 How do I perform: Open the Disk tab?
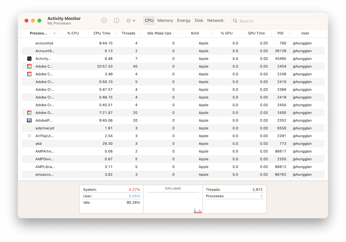tap(199, 21)
